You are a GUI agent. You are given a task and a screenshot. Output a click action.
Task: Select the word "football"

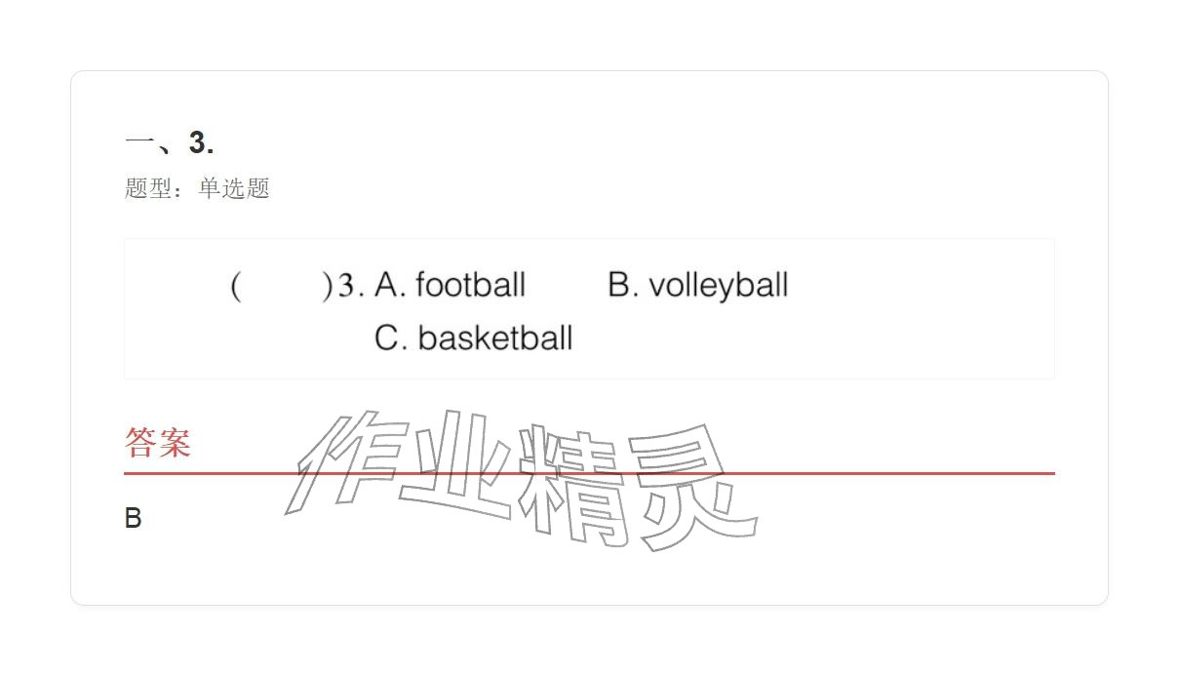(x=470, y=285)
